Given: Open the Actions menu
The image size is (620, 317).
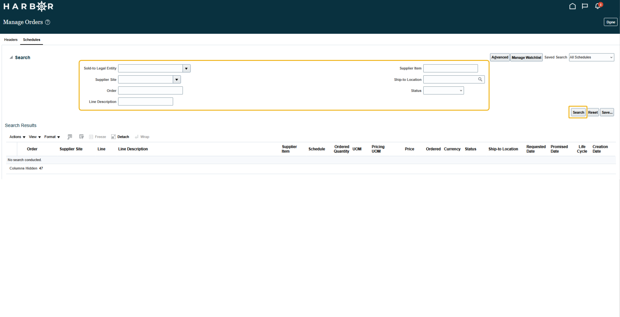Looking at the screenshot, I should pyautogui.click(x=17, y=137).
